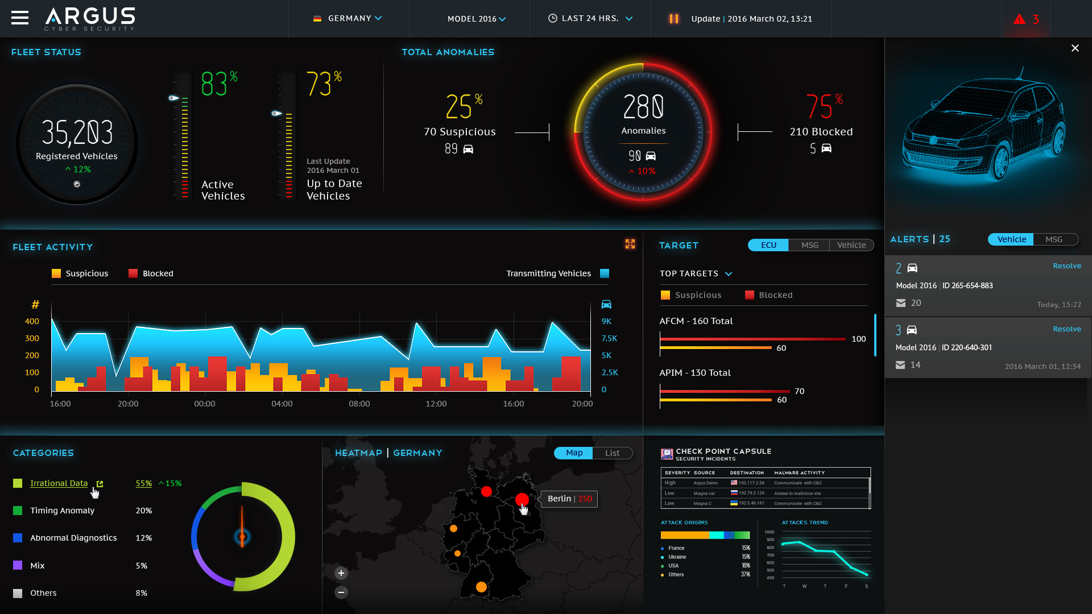
Task: Zoom in on the heatmap
Action: pyautogui.click(x=341, y=573)
